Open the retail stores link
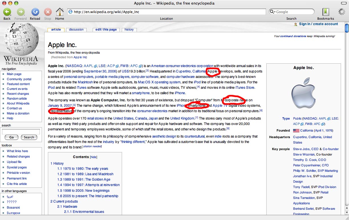The height and width of the screenshot is (220, 349). click(x=95, y=118)
